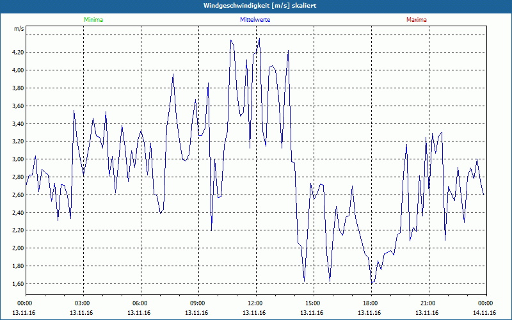Click the 2,20 y-axis value

(x=19, y=230)
